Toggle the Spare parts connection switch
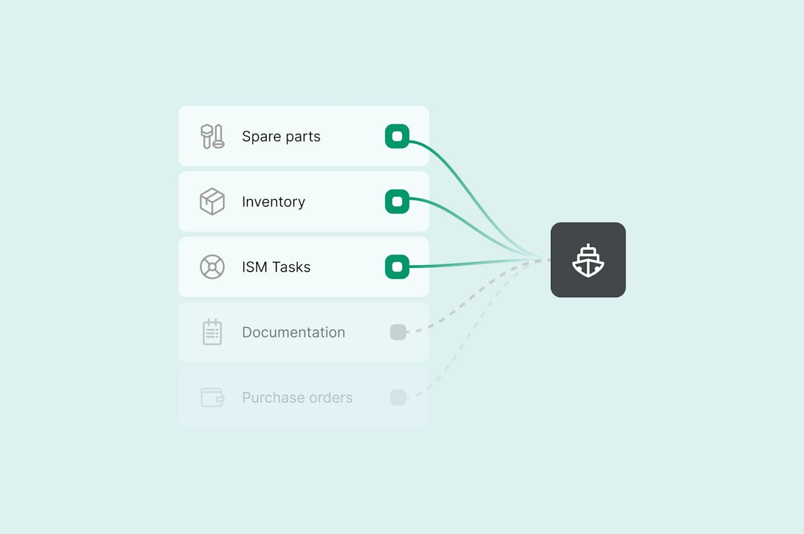804x534 pixels. 397,136
